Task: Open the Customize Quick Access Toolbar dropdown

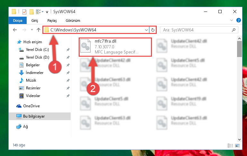Action: coord(47,12)
